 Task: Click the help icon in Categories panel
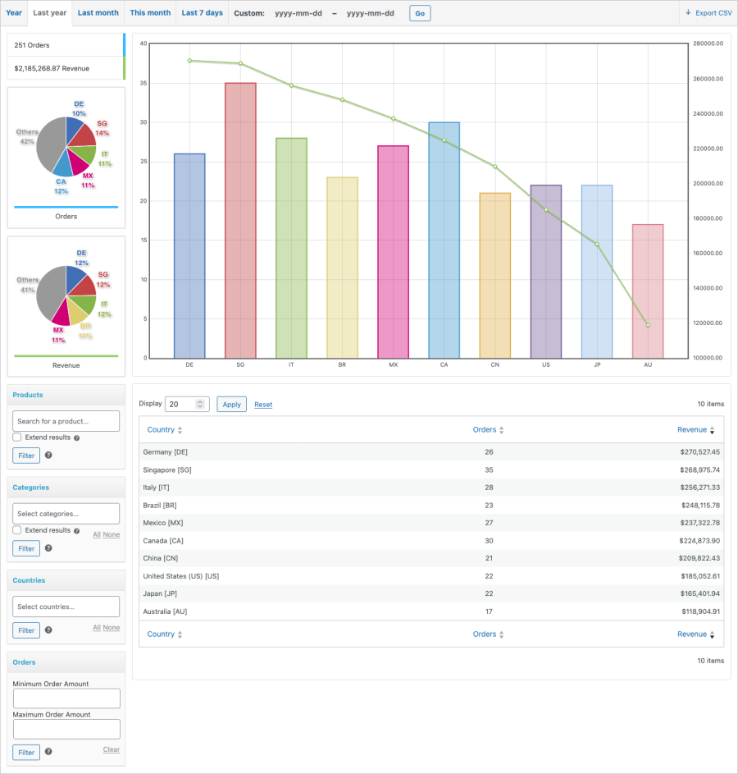pyautogui.click(x=48, y=547)
